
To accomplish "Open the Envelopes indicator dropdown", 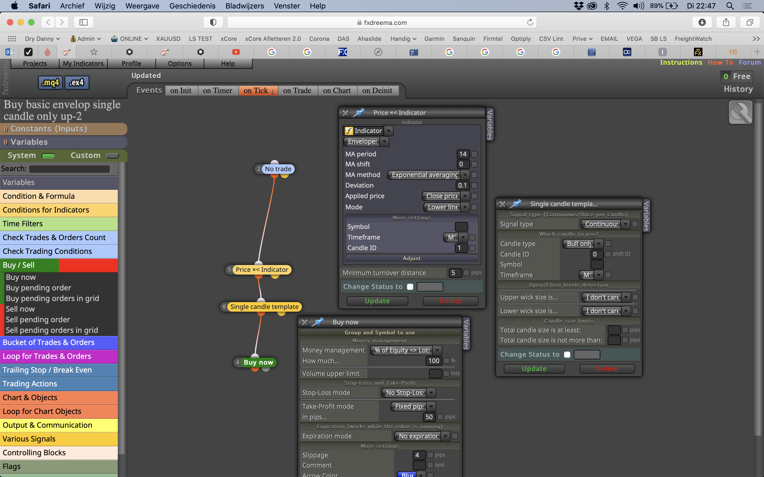I will pyautogui.click(x=366, y=141).
